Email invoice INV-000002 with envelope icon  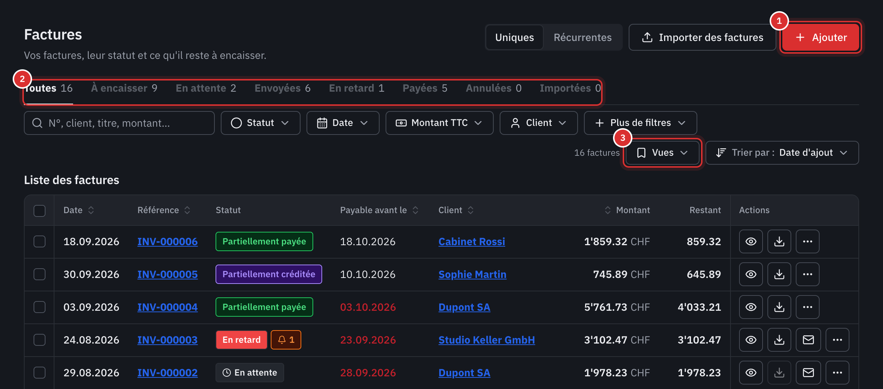[808, 373]
